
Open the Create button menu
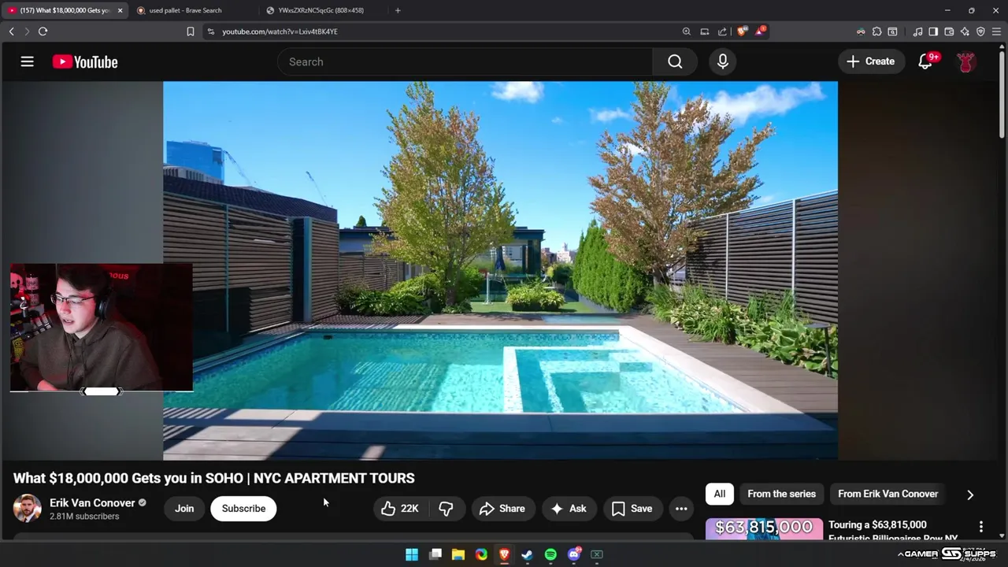(870, 61)
